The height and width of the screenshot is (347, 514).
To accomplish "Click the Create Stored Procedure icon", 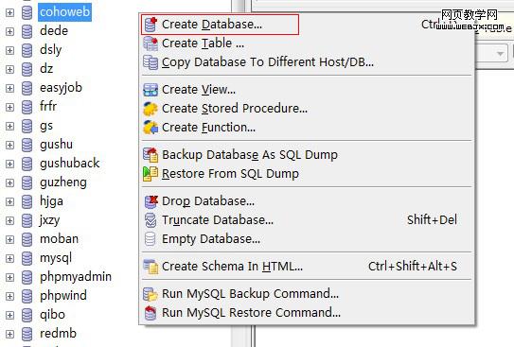I will coord(151,109).
